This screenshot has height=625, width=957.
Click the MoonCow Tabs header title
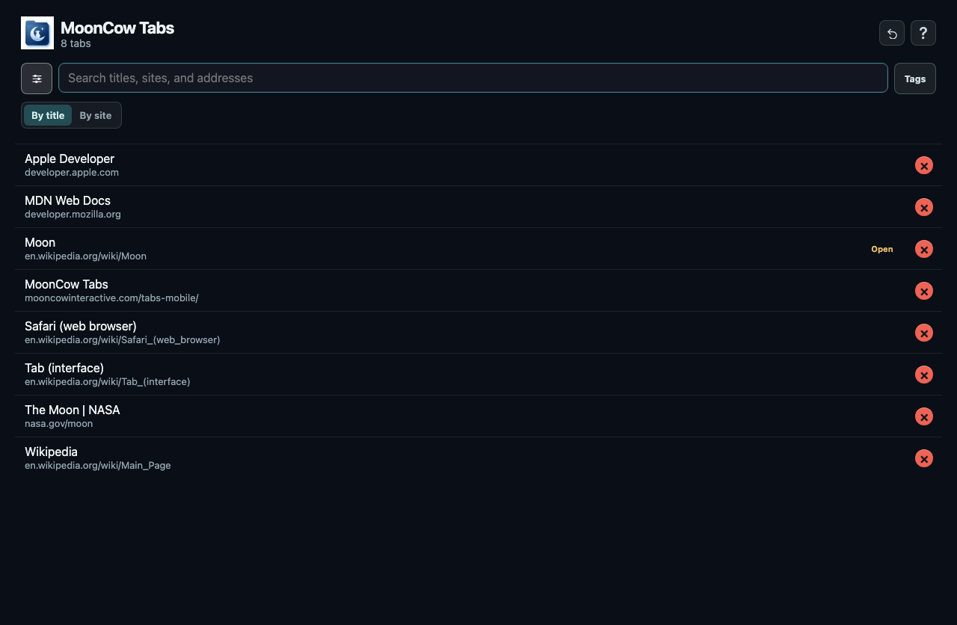click(117, 28)
